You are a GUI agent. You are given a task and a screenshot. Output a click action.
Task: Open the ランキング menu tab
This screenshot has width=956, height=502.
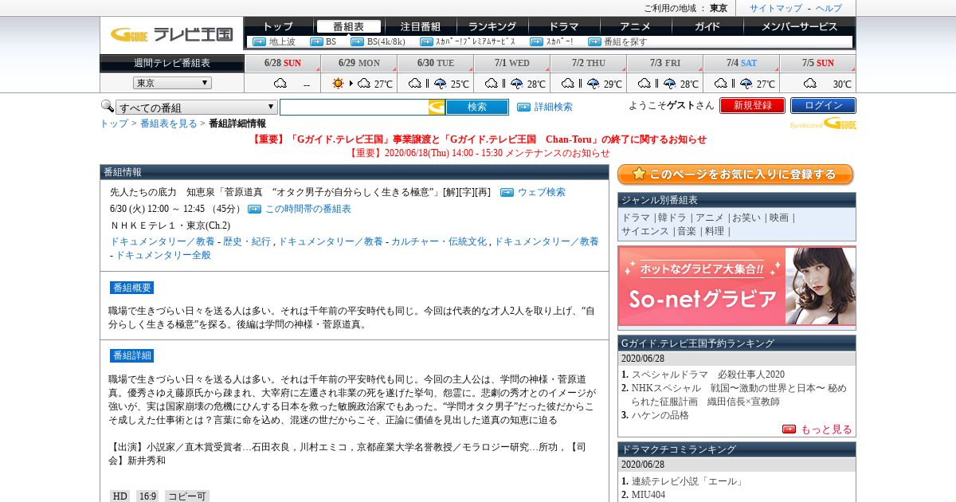tap(492, 26)
